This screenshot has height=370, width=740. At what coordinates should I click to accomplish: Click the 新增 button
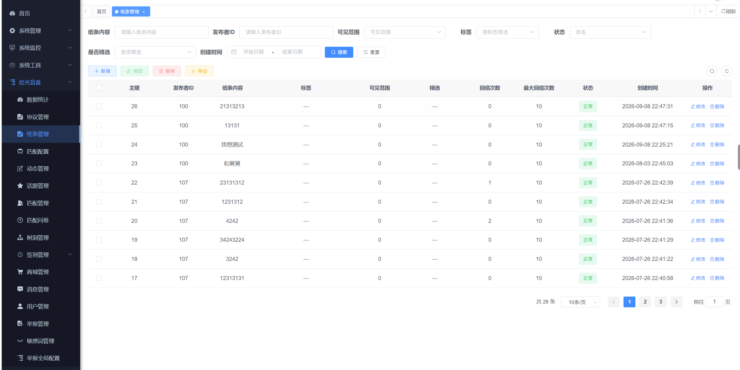102,71
